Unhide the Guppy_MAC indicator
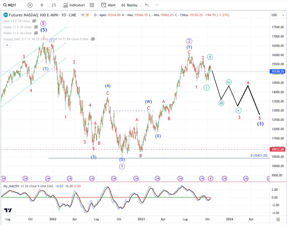Viewport: 287px width, 225px height. 93,39
